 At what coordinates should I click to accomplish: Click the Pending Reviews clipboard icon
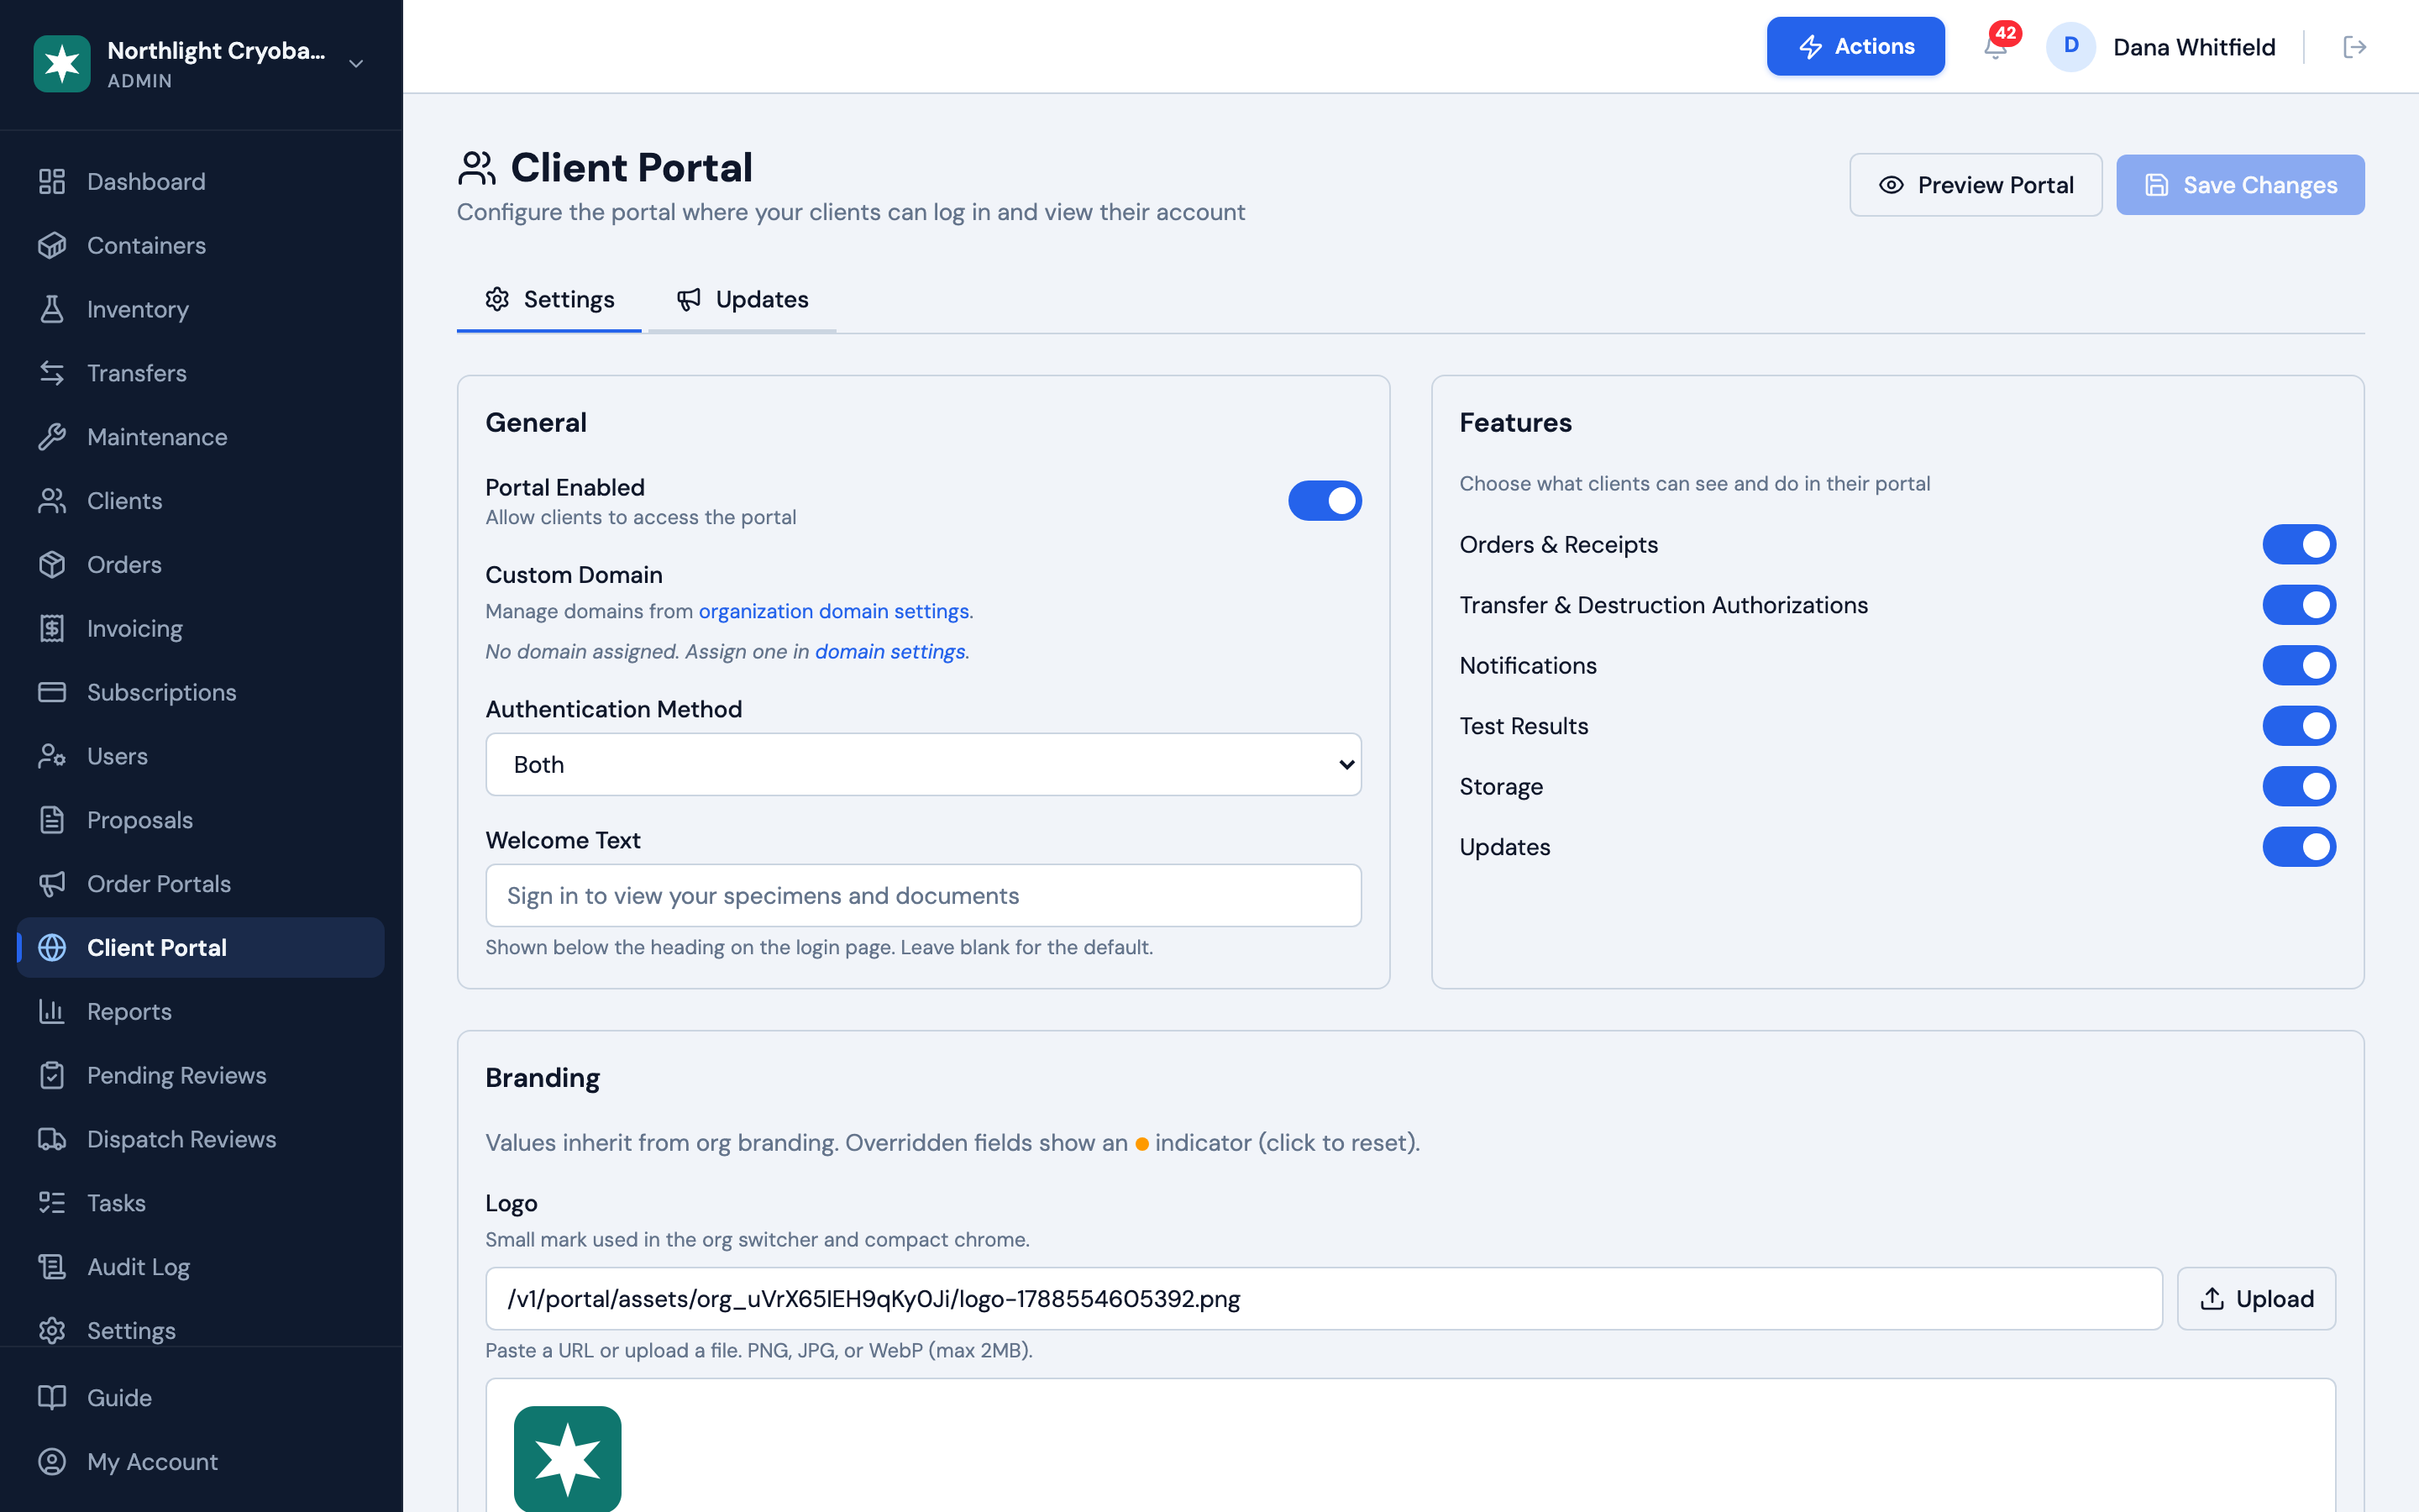(x=52, y=1075)
